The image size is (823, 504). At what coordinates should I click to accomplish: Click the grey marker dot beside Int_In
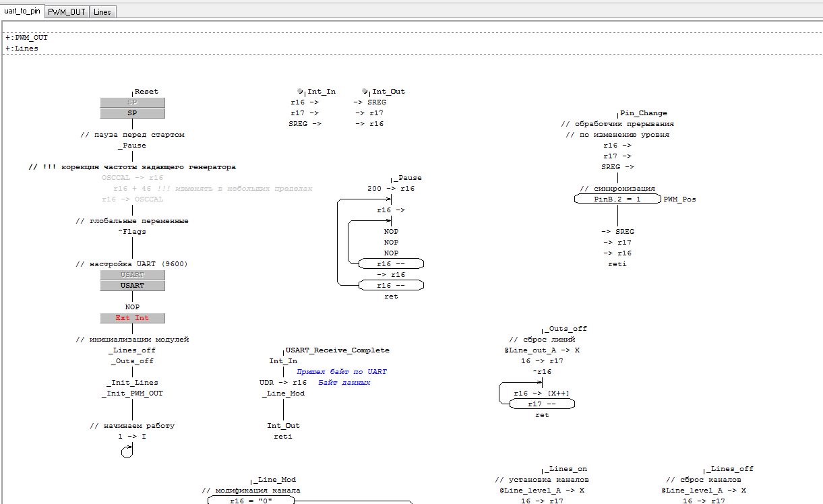coord(300,91)
